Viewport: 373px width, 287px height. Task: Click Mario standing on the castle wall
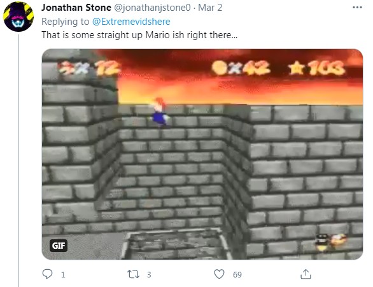[159, 112]
